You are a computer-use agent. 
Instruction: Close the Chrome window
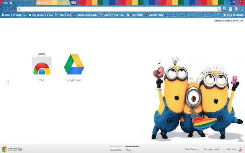(x=240, y=2)
